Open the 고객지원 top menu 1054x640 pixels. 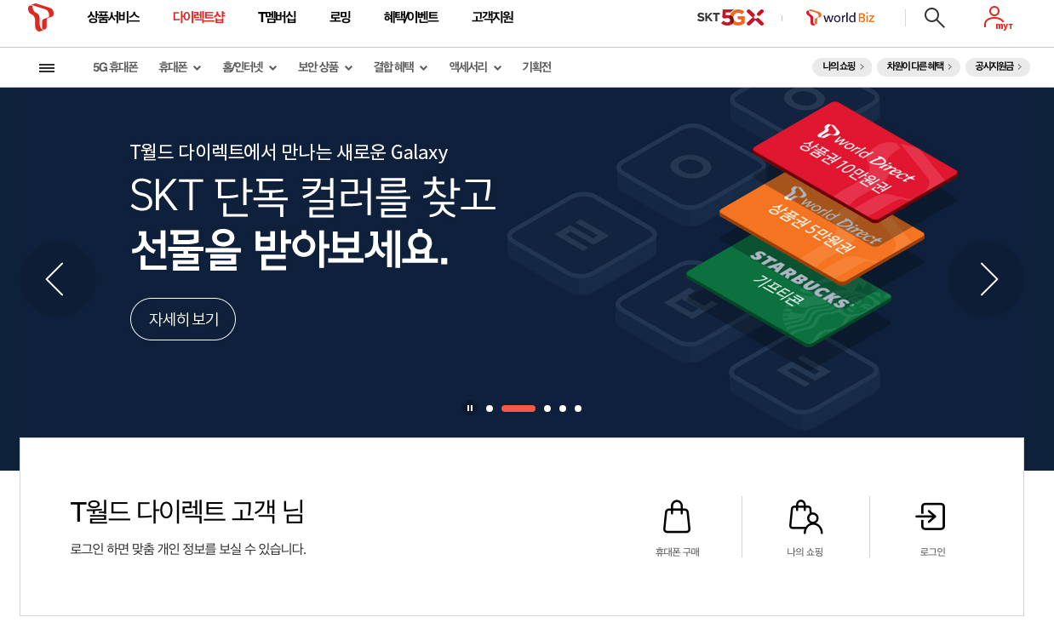pyautogui.click(x=492, y=17)
